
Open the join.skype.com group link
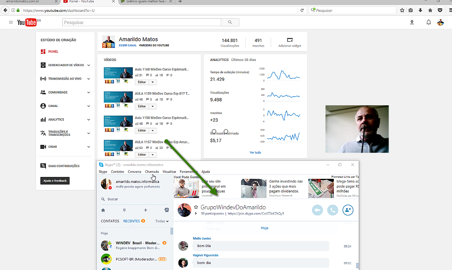tap(256, 213)
